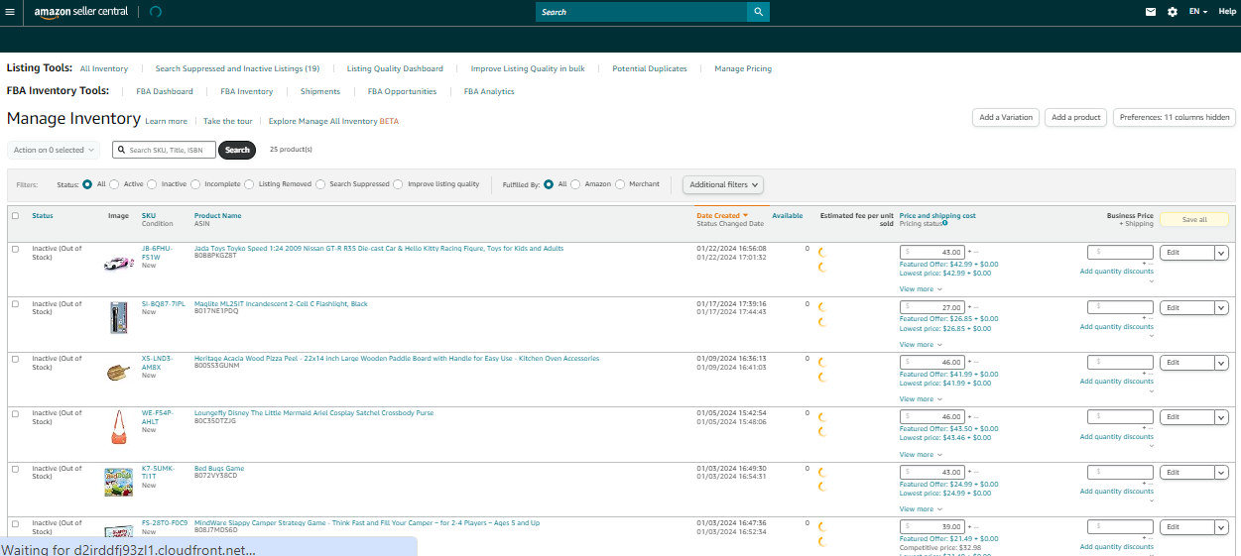Open the Additional filters dropdown
This screenshot has height=556, width=1241.
723,184
